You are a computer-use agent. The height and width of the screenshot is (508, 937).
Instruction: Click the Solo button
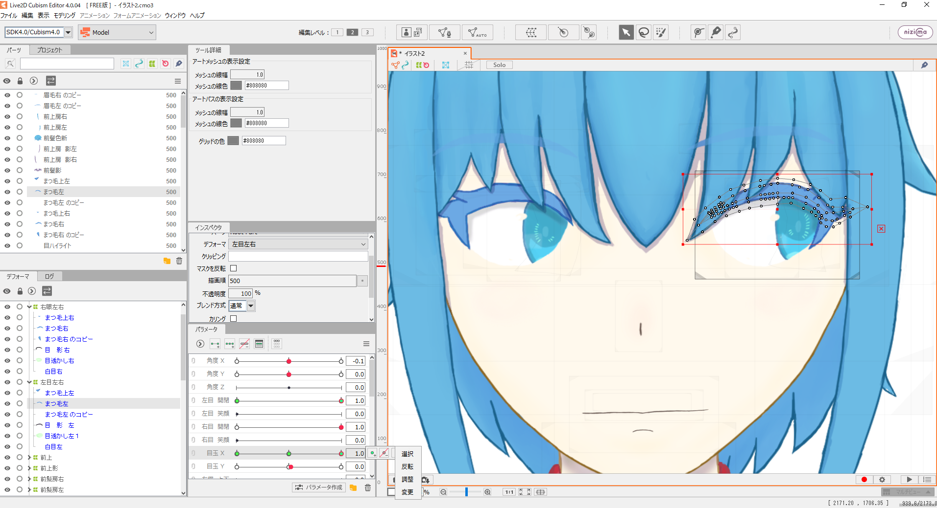pyautogui.click(x=499, y=65)
